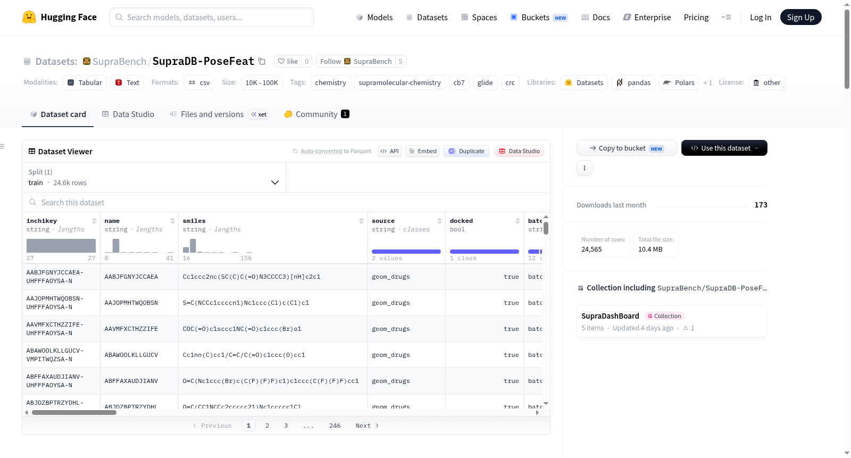Click the Polars library tag

pos(679,82)
